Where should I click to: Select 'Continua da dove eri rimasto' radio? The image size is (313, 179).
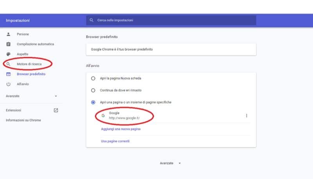pos(93,90)
